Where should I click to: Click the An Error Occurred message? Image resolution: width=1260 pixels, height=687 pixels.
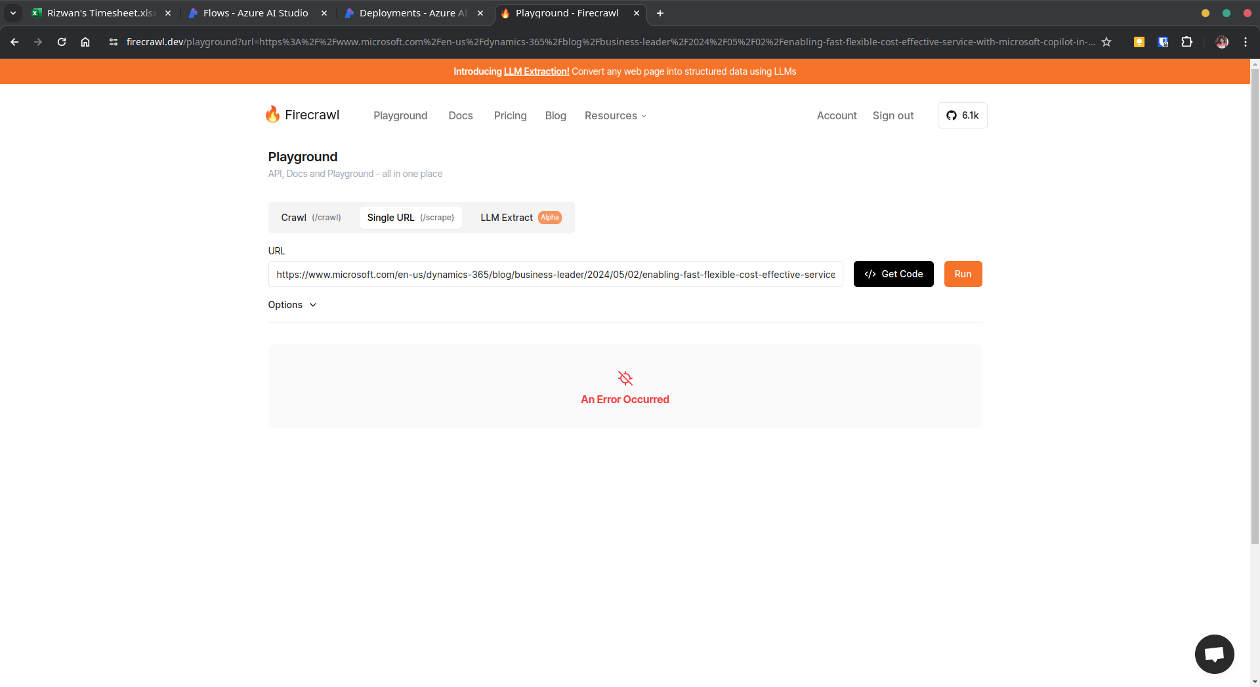click(625, 399)
